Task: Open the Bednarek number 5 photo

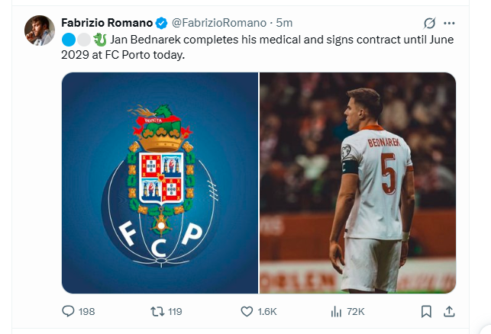Action: click(x=357, y=183)
